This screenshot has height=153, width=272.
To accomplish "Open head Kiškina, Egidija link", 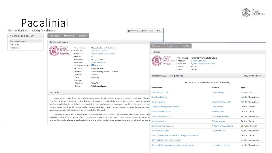I will pos(218,112).
